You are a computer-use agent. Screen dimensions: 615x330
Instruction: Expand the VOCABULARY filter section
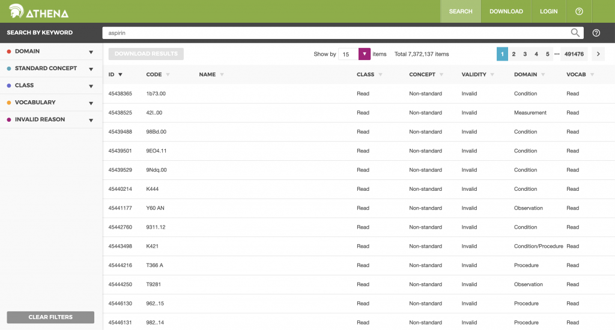coord(91,103)
